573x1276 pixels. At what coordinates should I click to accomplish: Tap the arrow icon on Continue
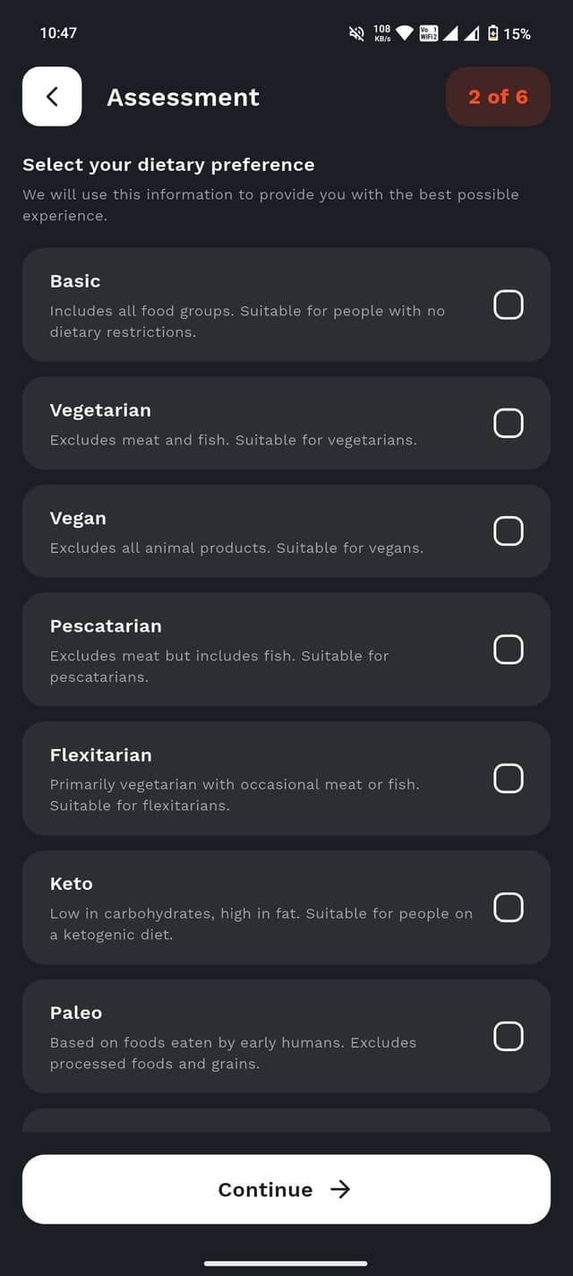click(x=340, y=1189)
